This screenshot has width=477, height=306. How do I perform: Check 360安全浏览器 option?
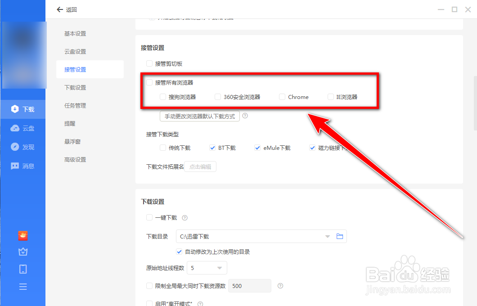click(217, 97)
